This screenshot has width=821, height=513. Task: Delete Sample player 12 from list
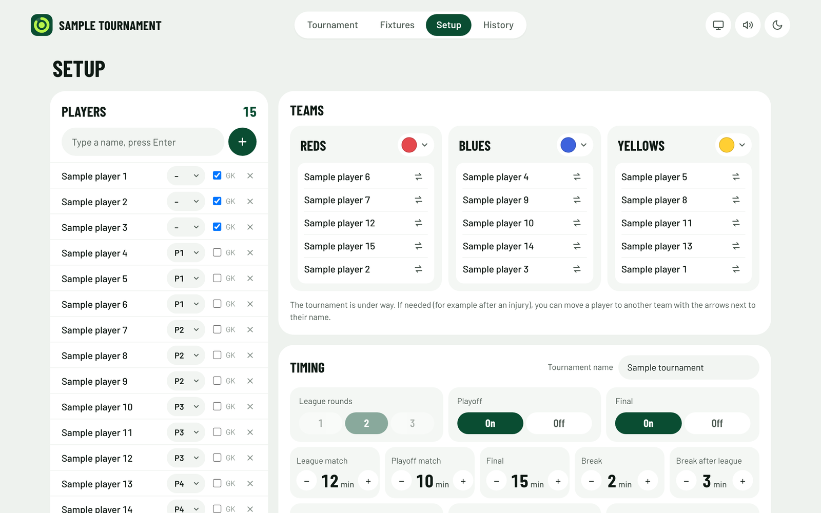click(x=250, y=458)
